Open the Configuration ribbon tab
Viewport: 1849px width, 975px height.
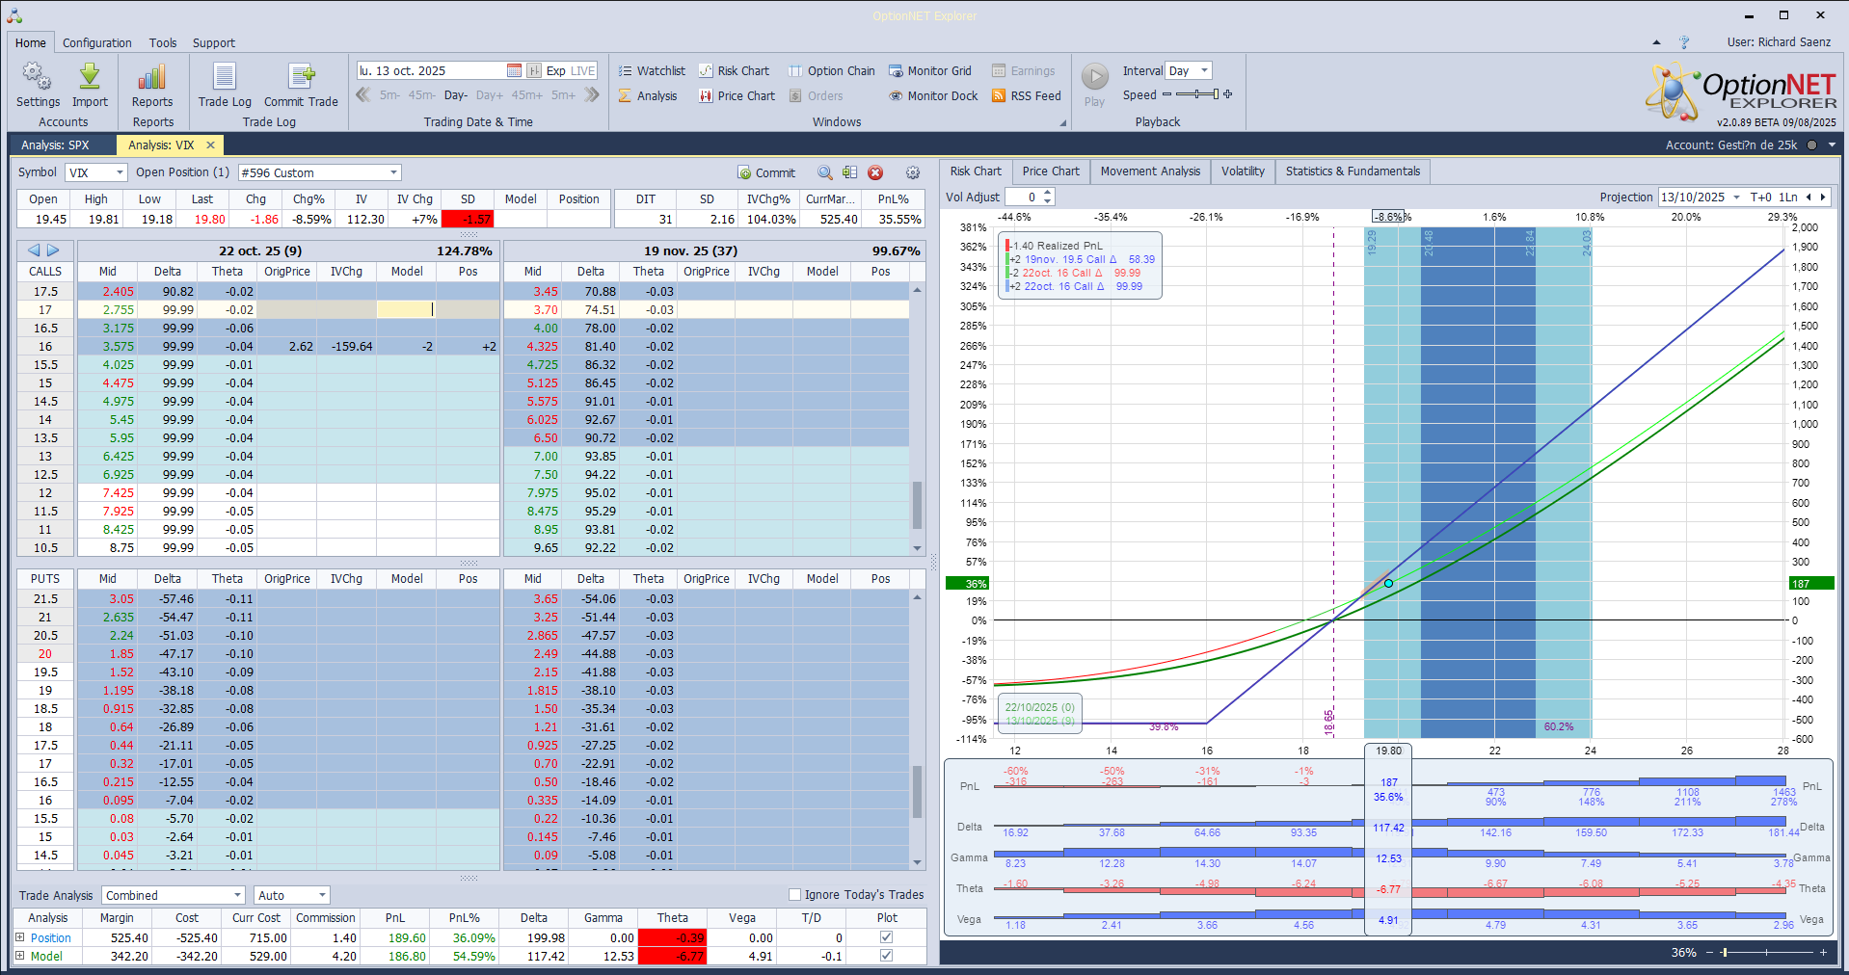tap(97, 42)
